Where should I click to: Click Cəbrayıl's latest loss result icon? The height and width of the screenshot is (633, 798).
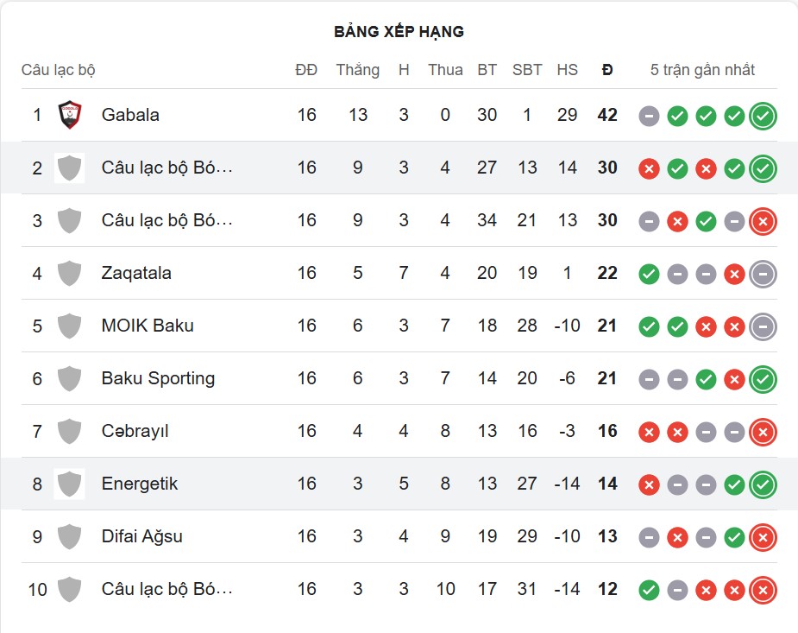click(x=763, y=432)
